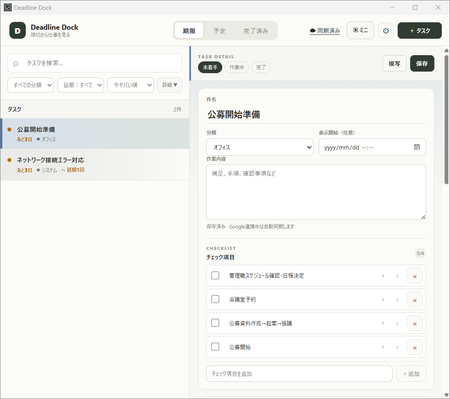Focus the タスクを検索 search field
The width and height of the screenshot is (450, 399).
tap(95, 63)
